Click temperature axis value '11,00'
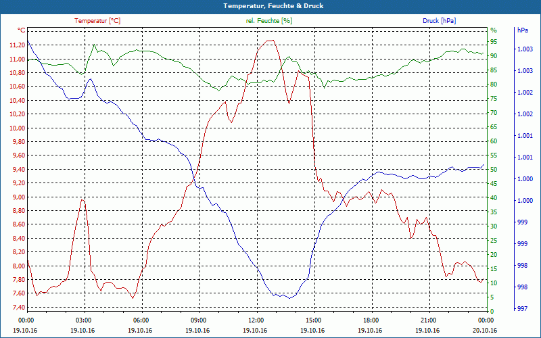Screen dimensions: 541x338 [18, 59]
